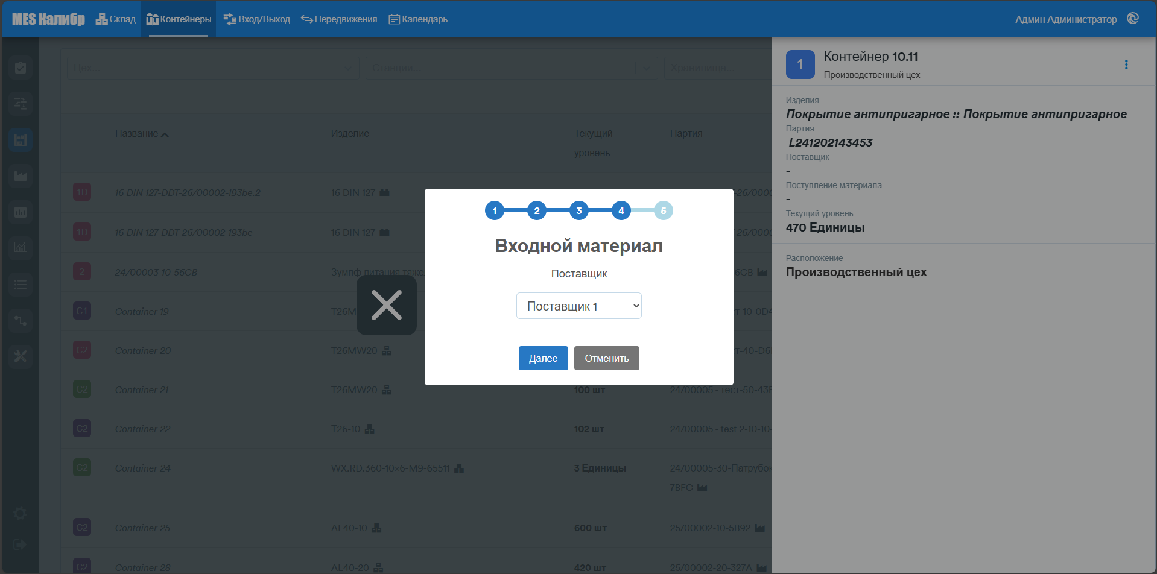
Task: Go to wizard step 5
Action: 664,210
